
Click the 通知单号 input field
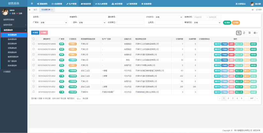coord(131,17)
